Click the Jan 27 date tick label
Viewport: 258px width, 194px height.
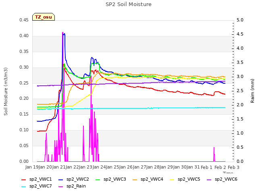(140, 167)
